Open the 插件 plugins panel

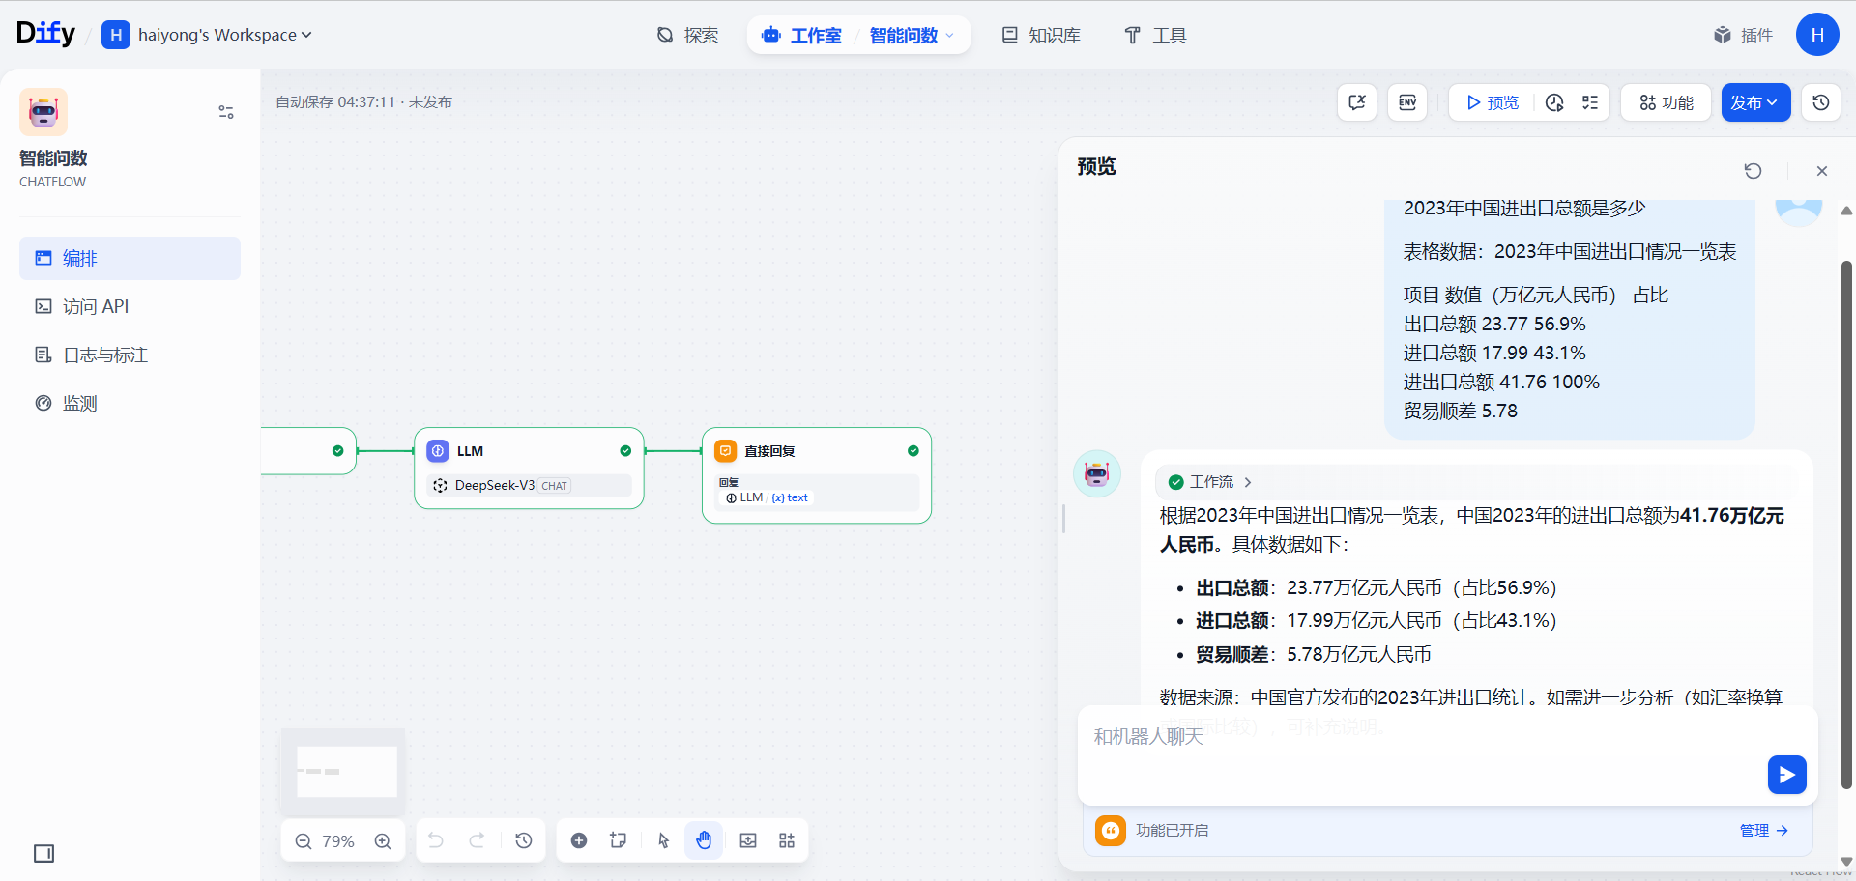click(x=1743, y=34)
